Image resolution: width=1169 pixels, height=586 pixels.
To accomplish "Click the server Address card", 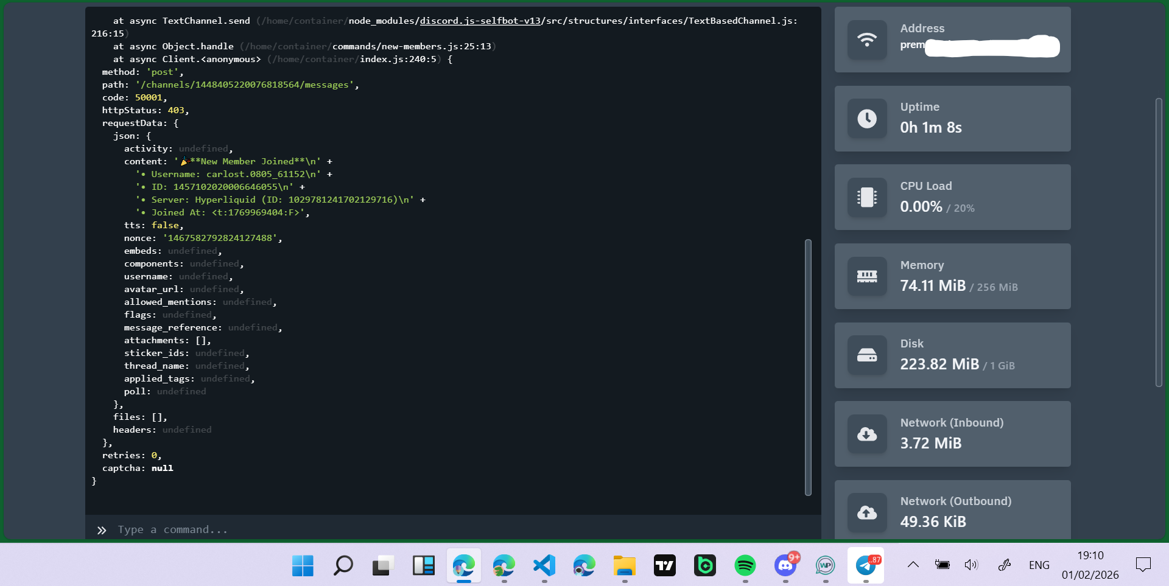I will point(952,40).
